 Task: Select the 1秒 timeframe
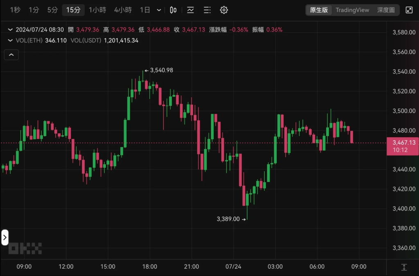15,10
